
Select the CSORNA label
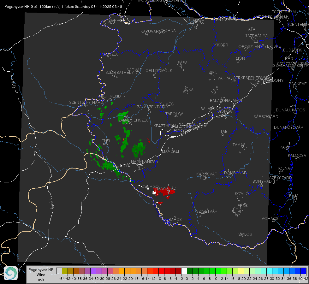(168, 30)
